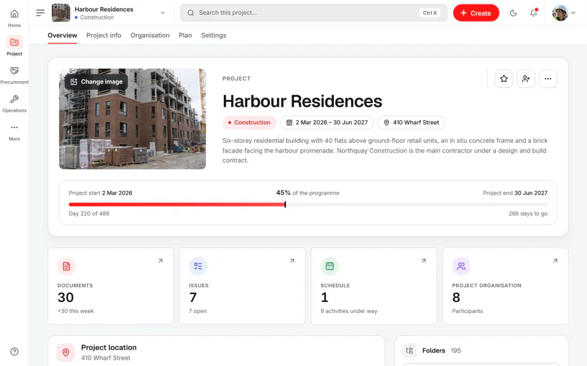Image resolution: width=587 pixels, height=366 pixels.
Task: Switch to the Overview tab
Action: tap(62, 35)
